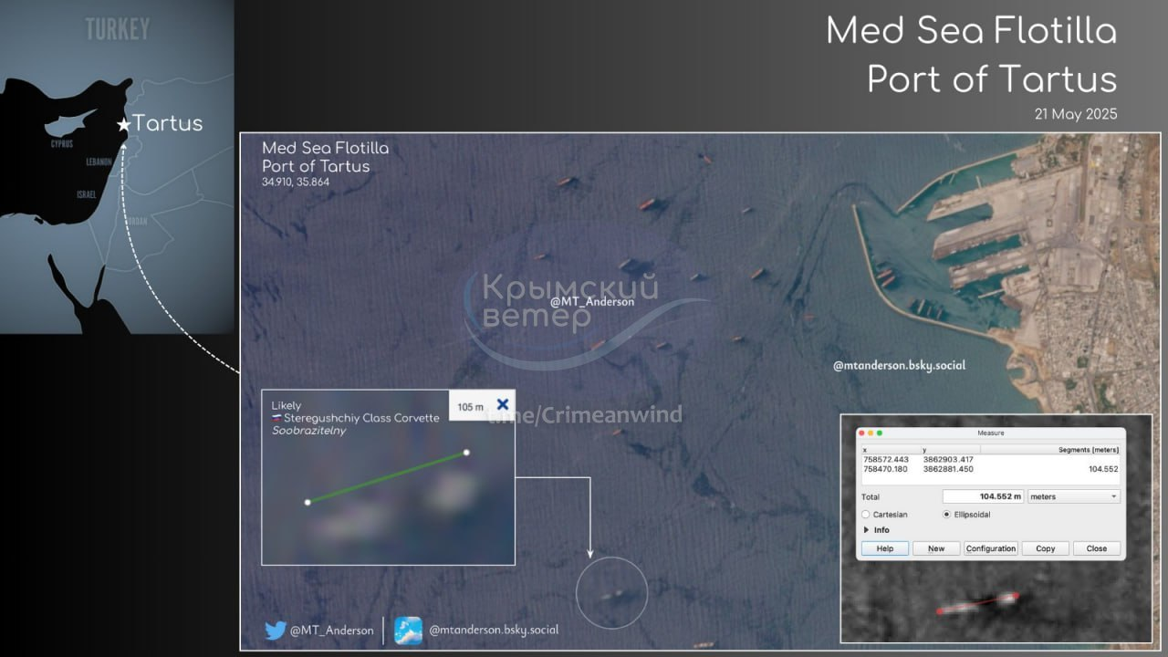
Task: Open the meters unit dropdown
Action: [x=1073, y=496]
